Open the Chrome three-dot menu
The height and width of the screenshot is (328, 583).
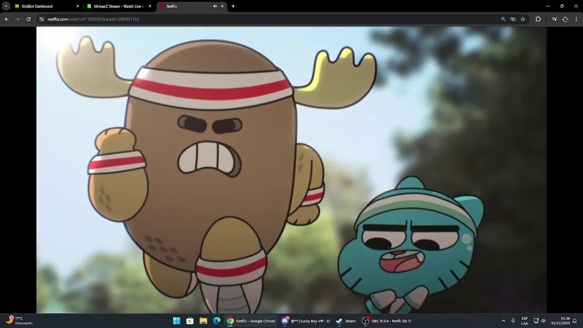click(x=577, y=19)
